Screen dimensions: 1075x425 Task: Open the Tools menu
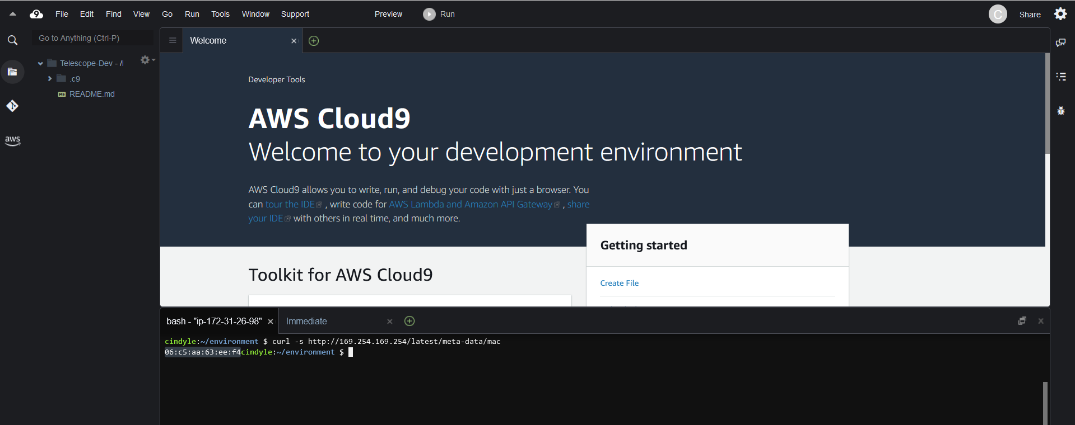click(x=220, y=14)
